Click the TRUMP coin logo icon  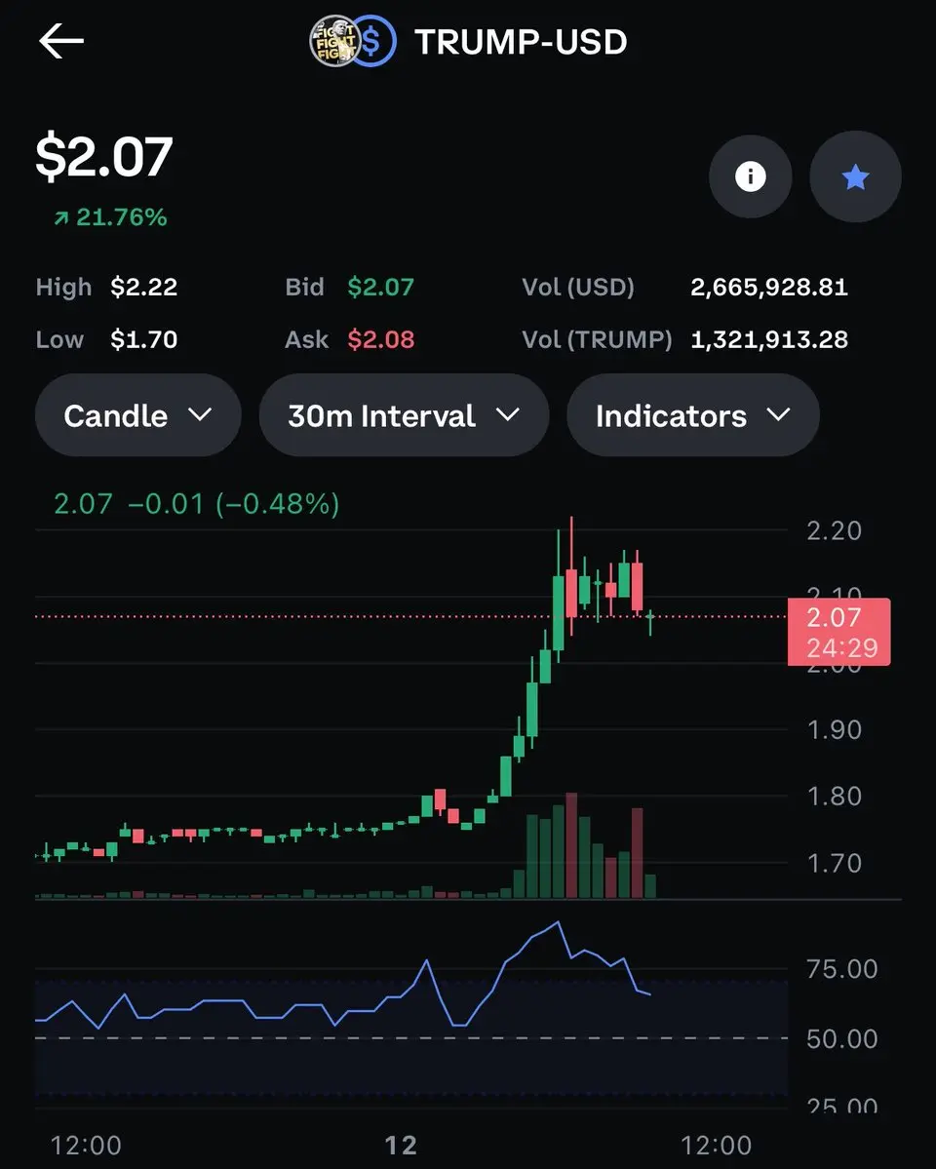coord(333,42)
